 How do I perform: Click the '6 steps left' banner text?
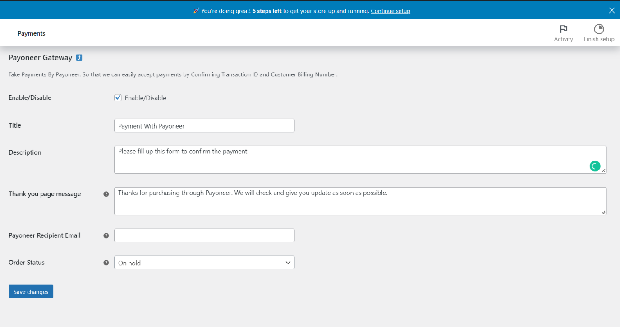[x=267, y=11]
